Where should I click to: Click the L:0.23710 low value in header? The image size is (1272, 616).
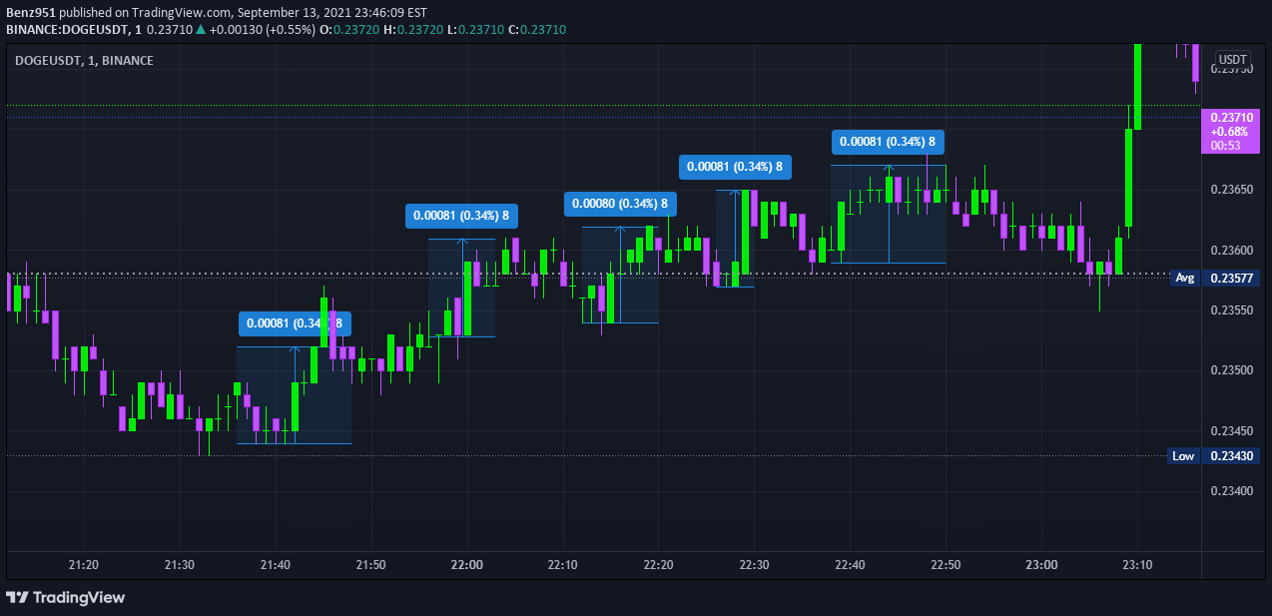point(475,30)
